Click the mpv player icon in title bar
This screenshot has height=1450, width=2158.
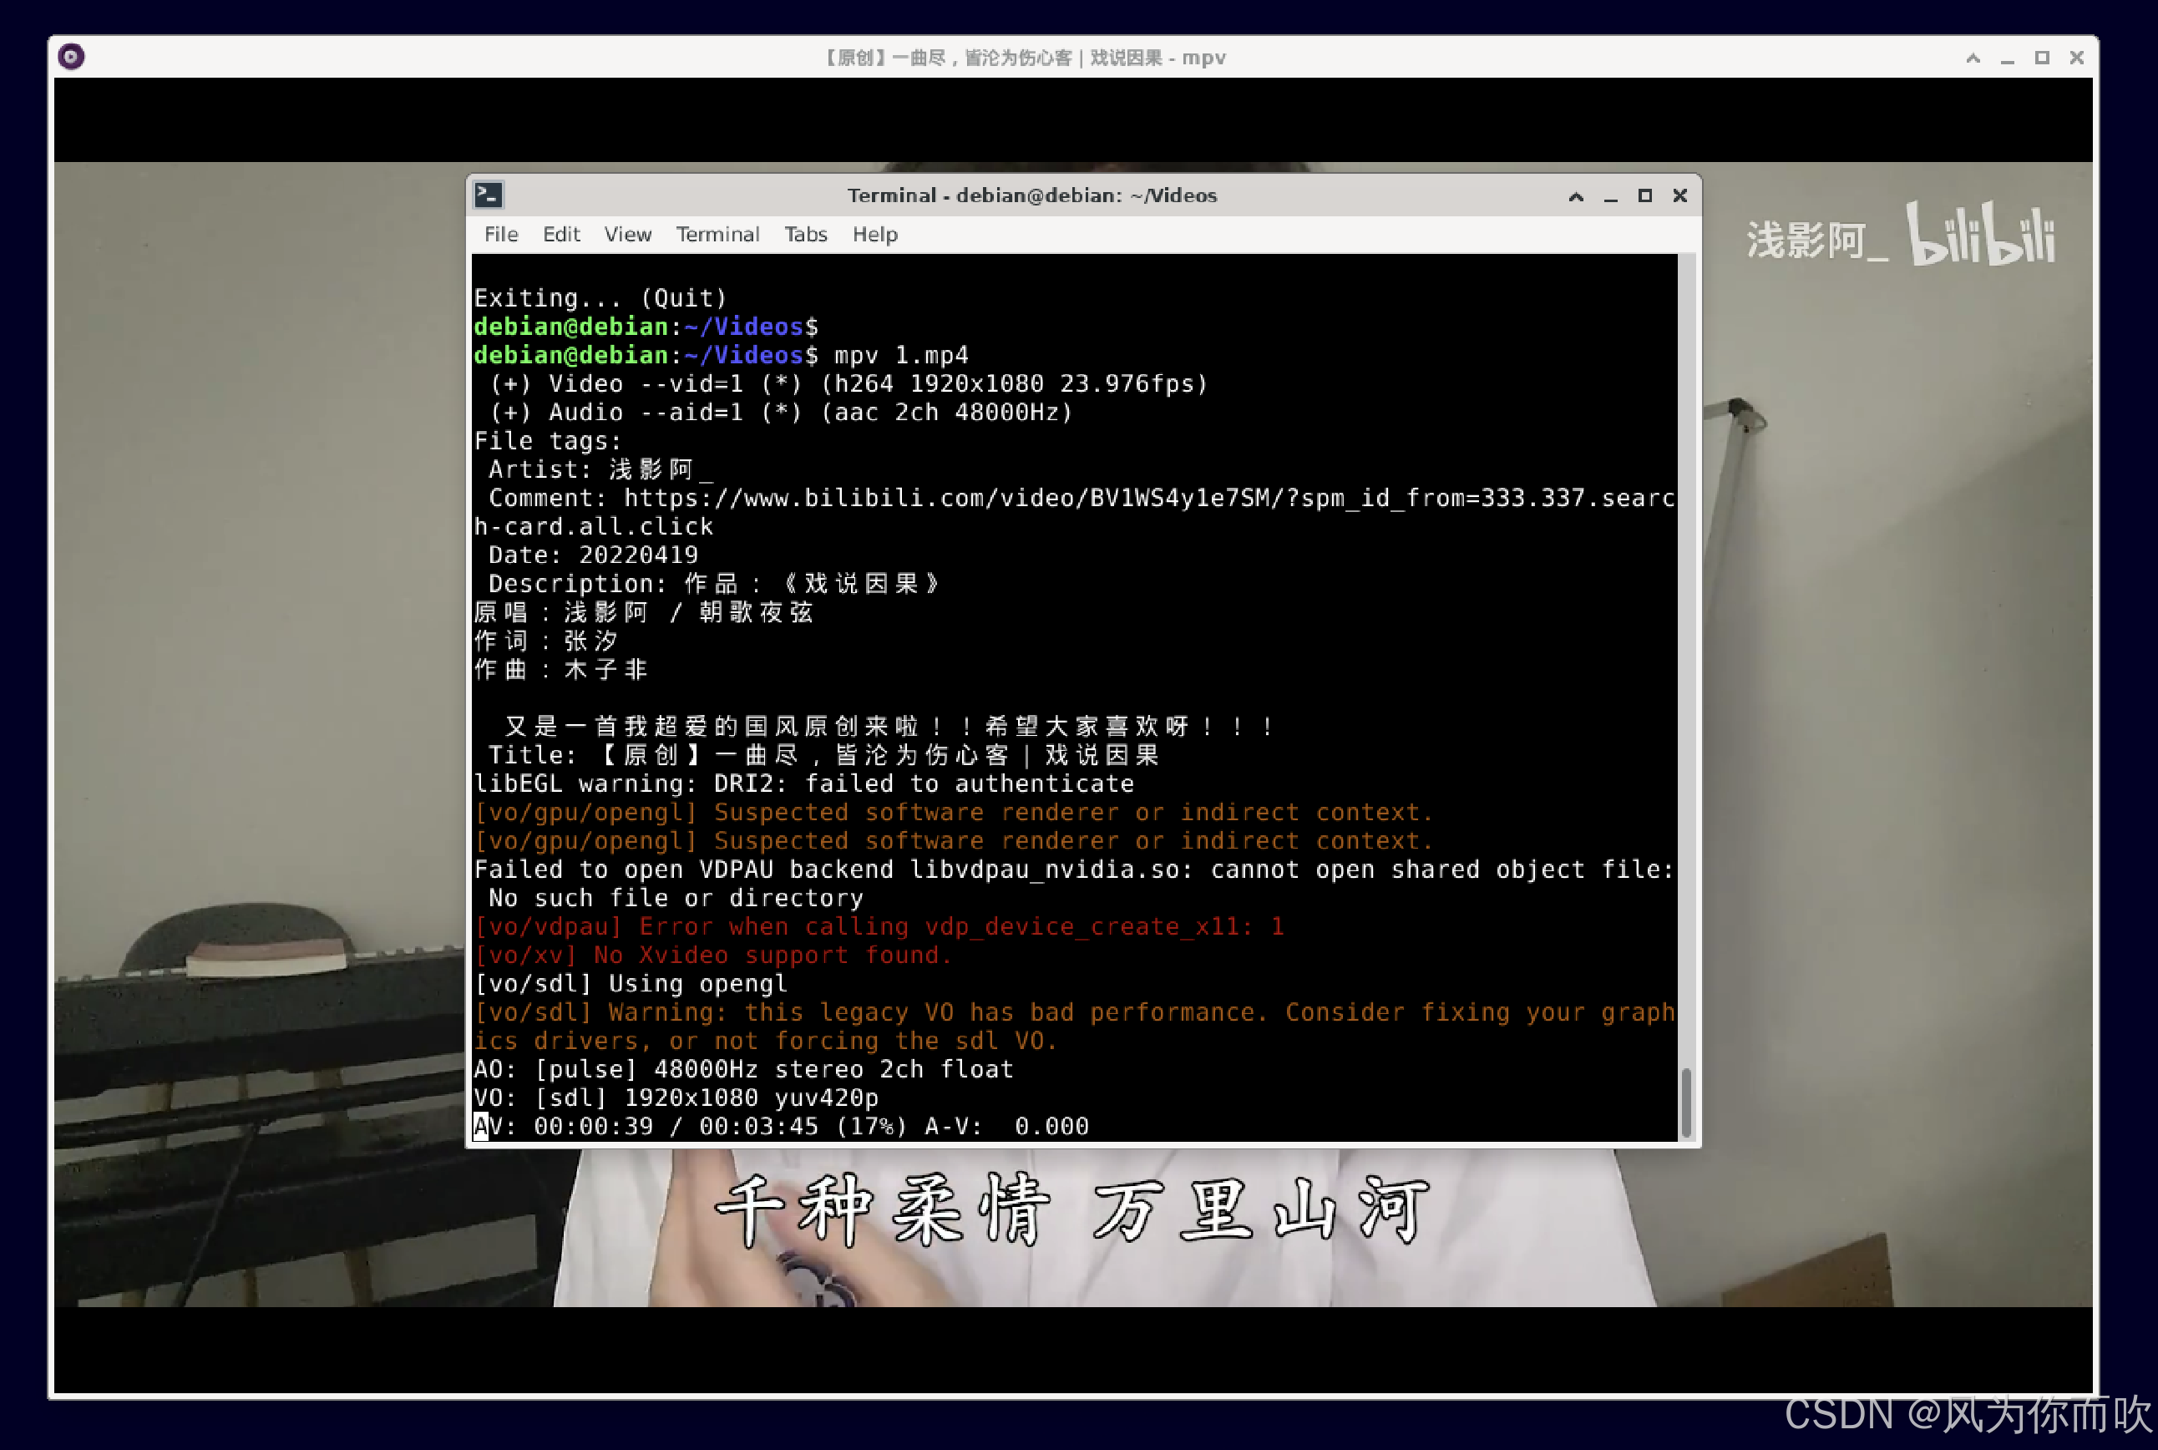[71, 57]
